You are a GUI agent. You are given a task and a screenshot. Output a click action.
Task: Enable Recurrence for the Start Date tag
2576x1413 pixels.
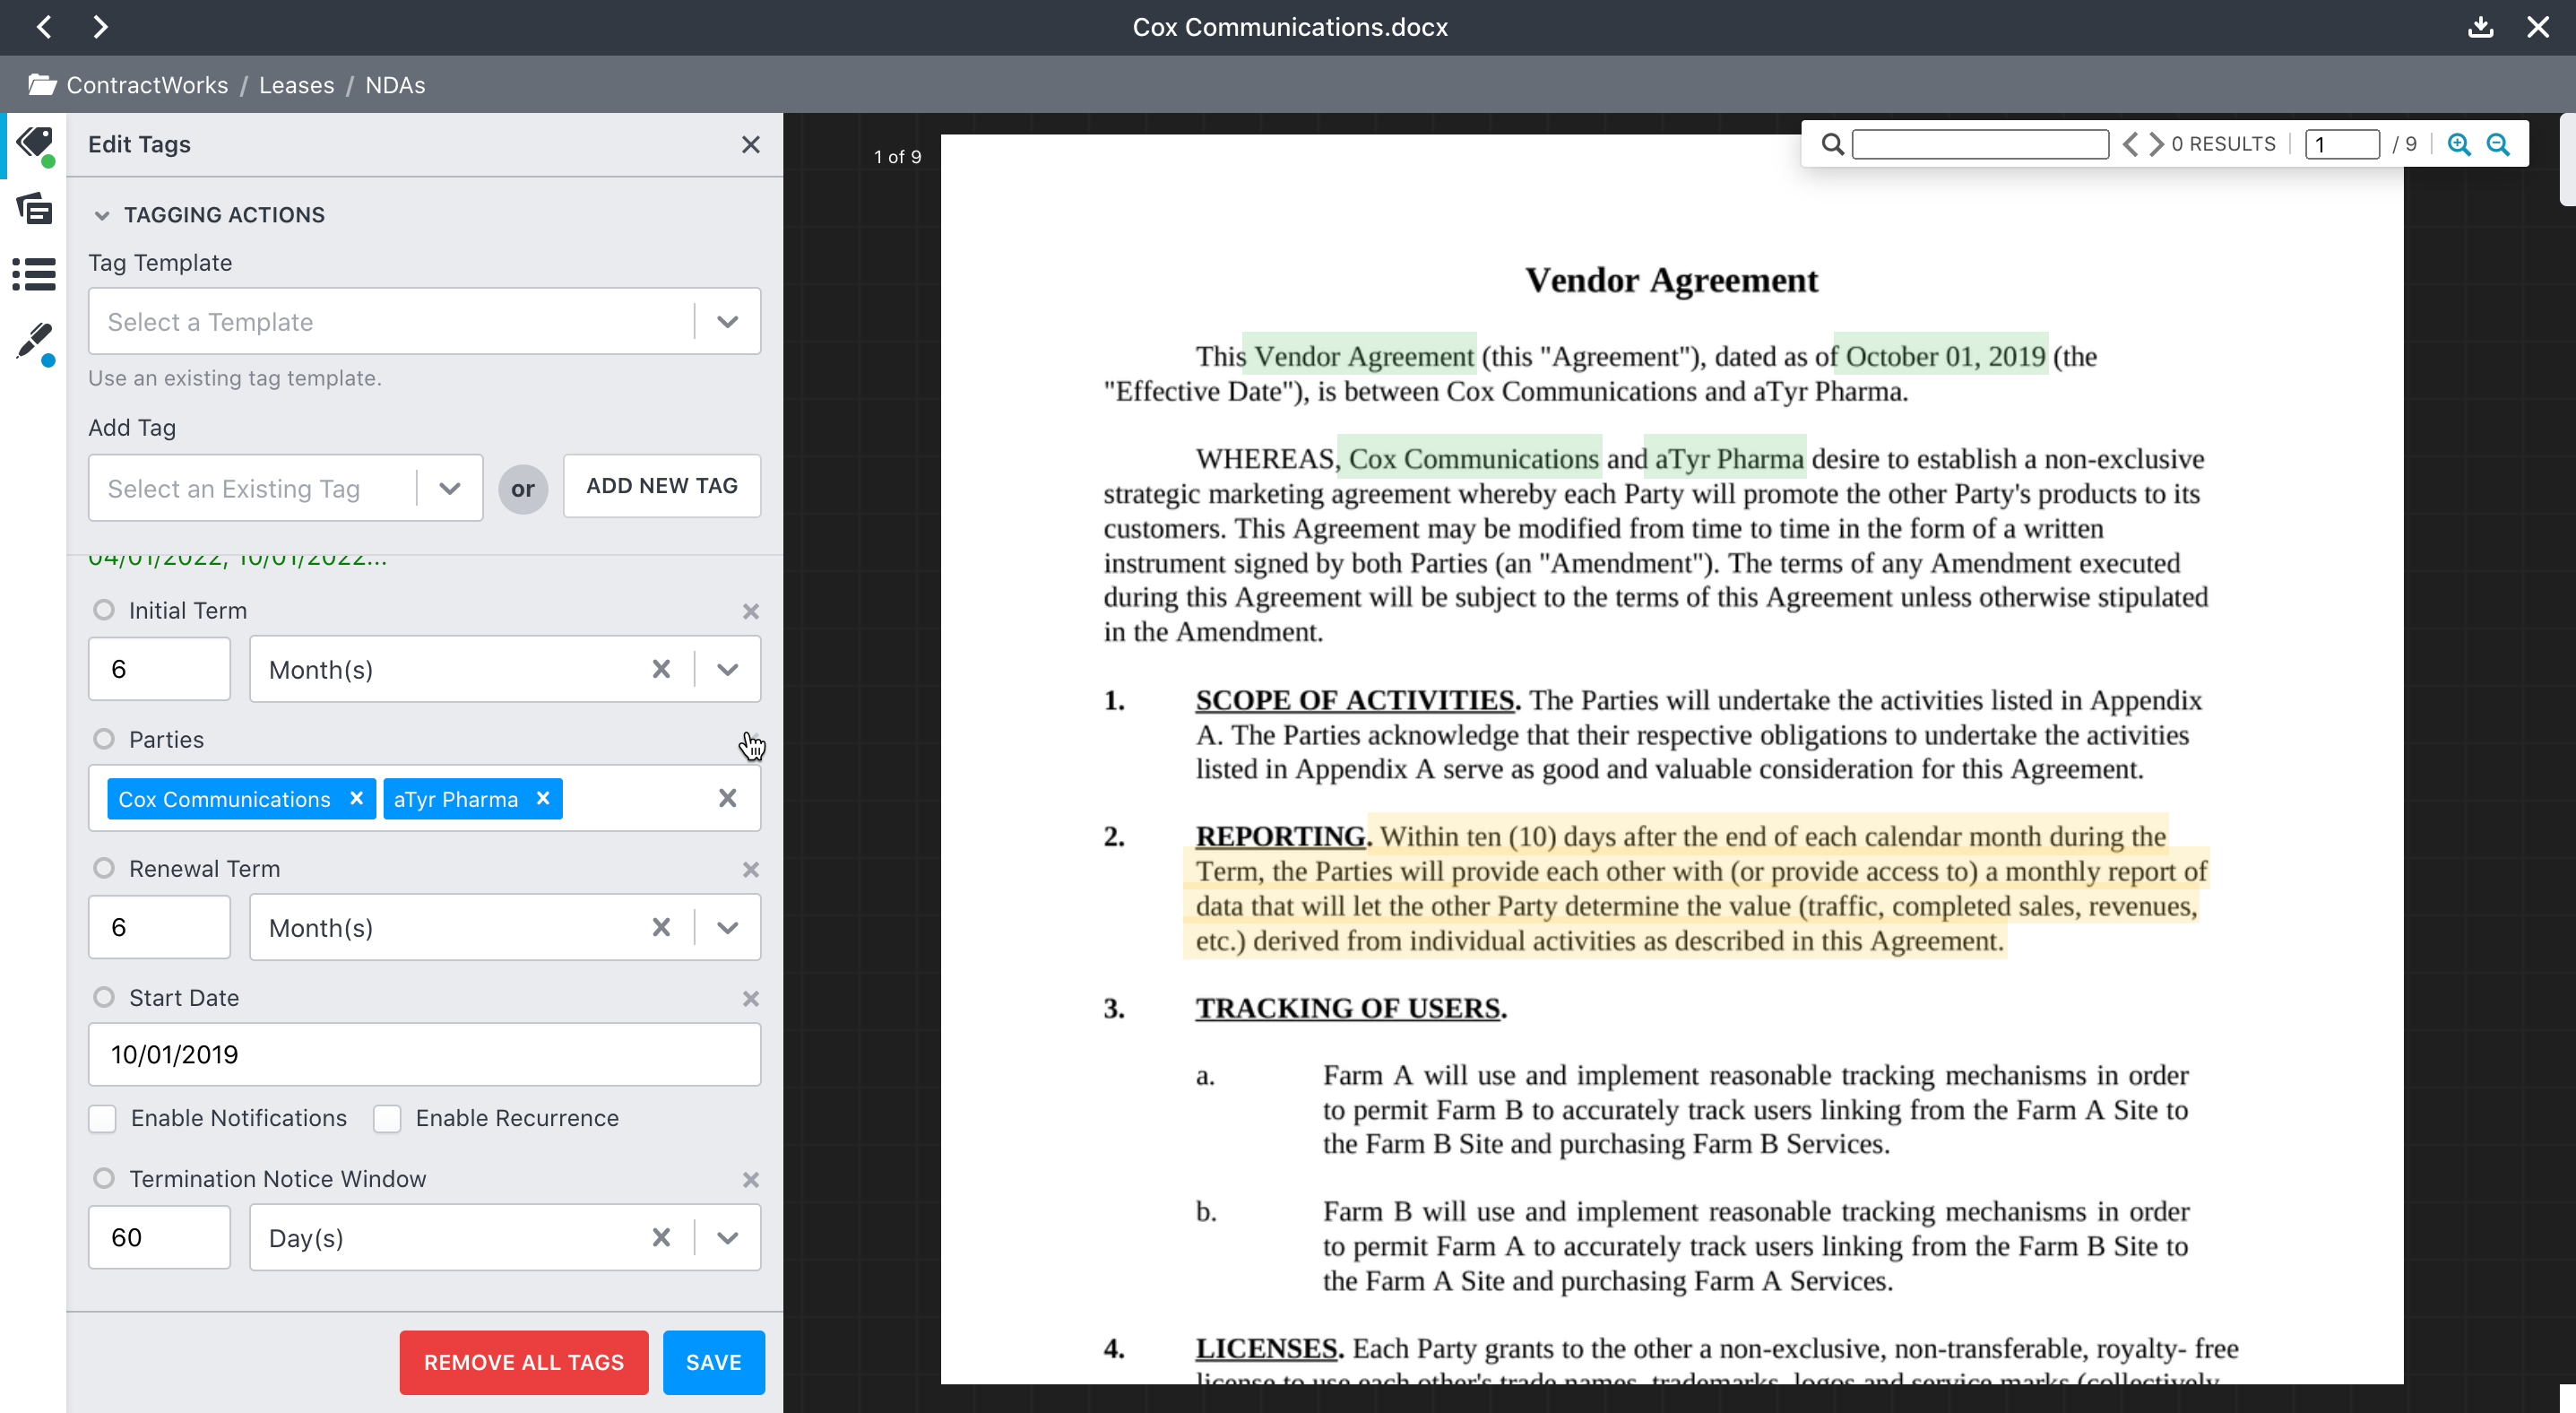387,1118
